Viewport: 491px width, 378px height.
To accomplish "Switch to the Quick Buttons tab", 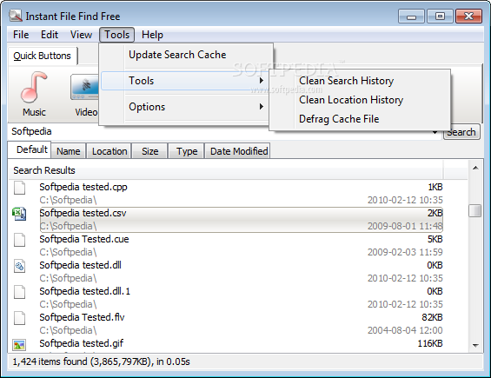I will 43,56.
